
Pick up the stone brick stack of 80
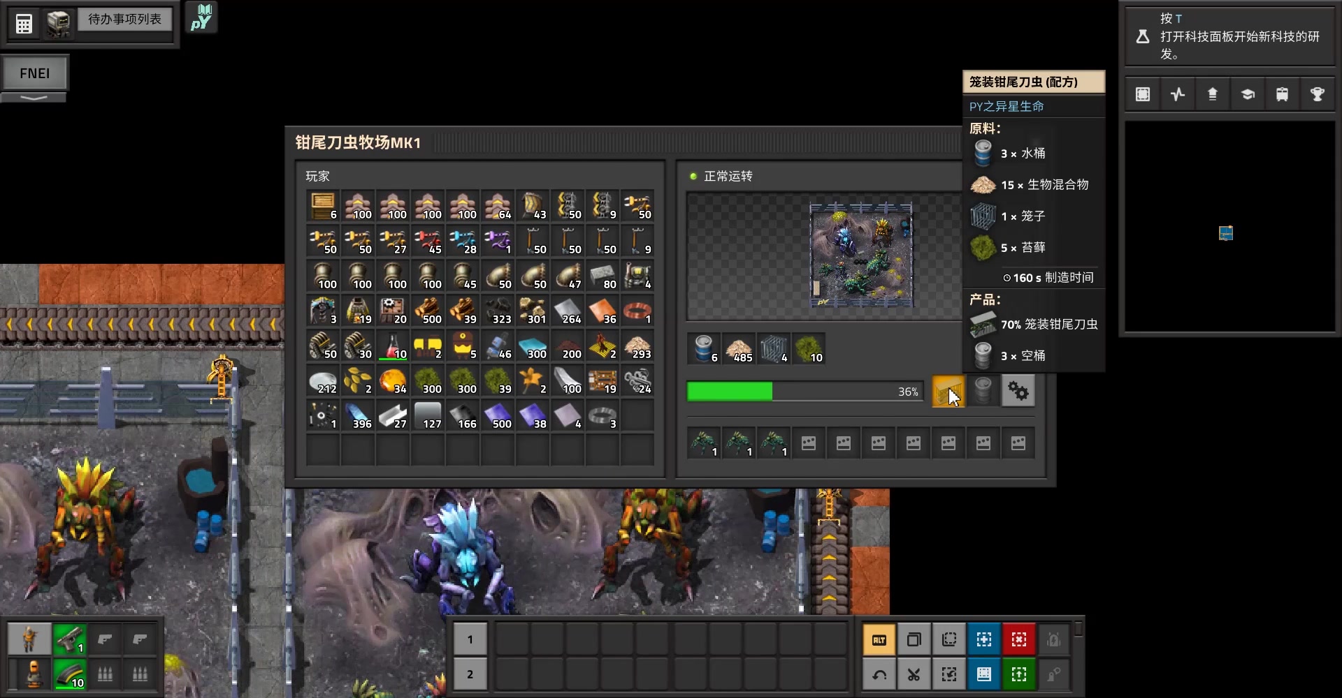point(603,276)
